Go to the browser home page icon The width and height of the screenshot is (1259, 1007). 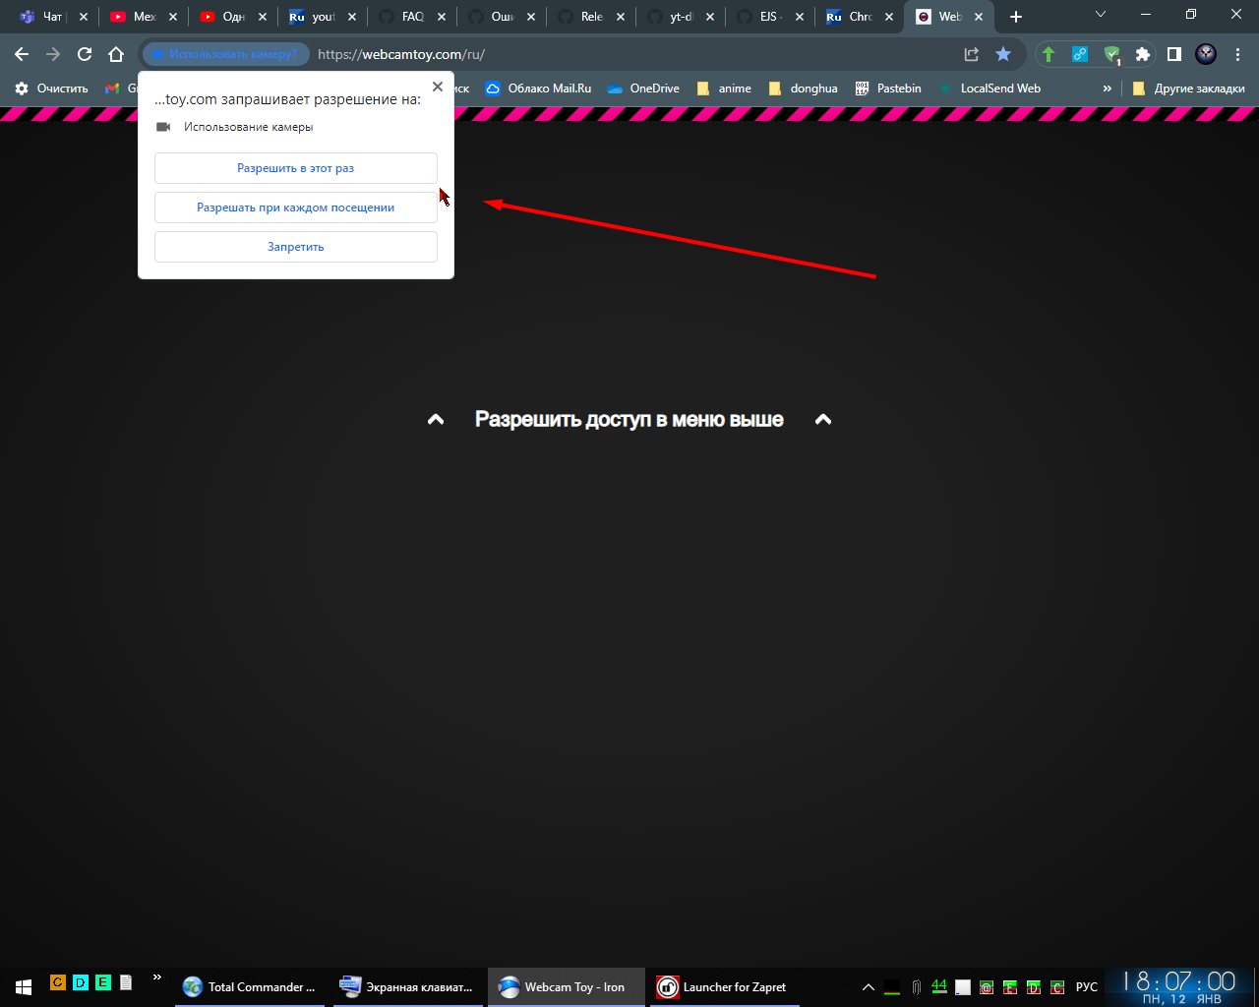(x=116, y=54)
